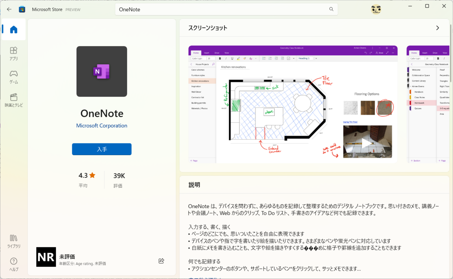453x279 pixels.
Task: Click the Microsoft Store icon in the title bar
Action: 22,9
